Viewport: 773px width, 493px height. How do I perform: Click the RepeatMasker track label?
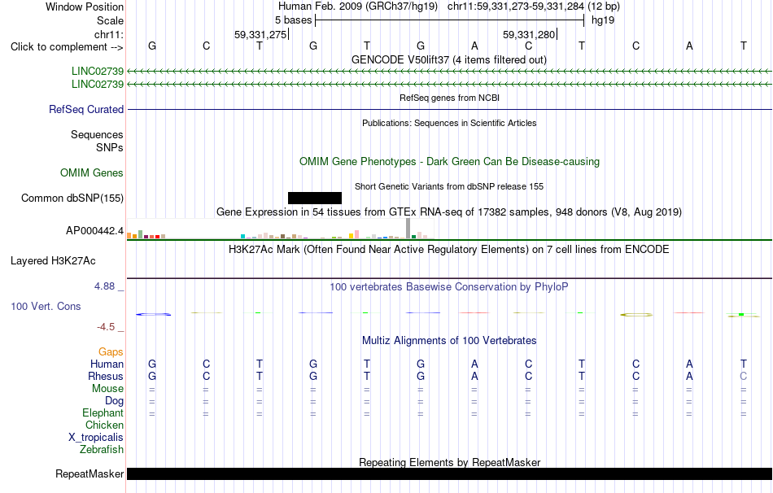[90, 473]
